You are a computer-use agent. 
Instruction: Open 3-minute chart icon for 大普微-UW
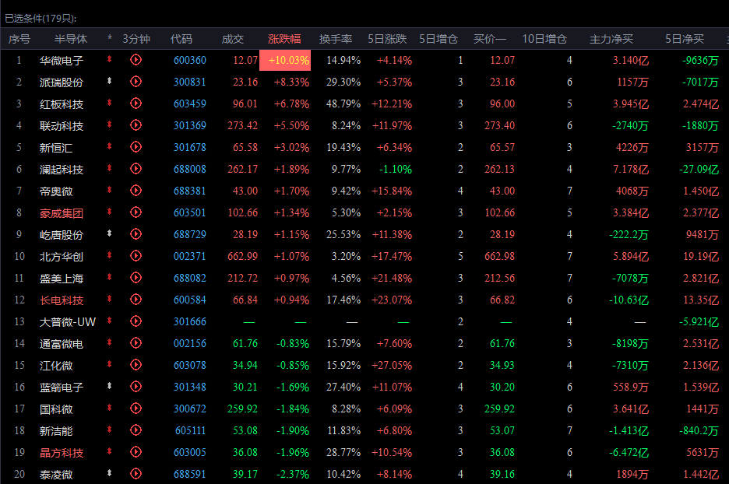(x=136, y=321)
